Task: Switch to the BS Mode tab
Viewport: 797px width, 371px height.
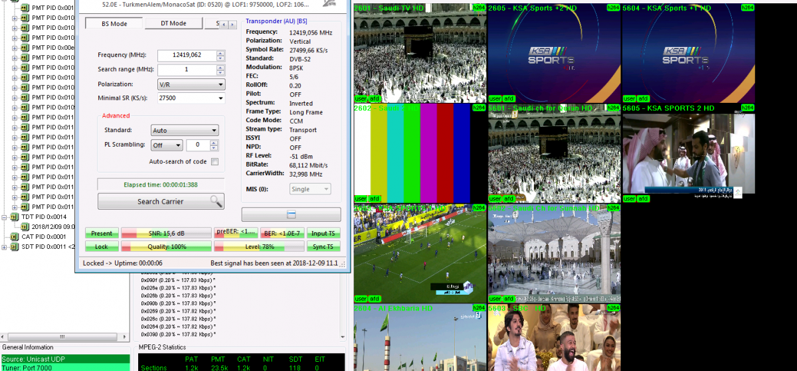Action: click(114, 23)
